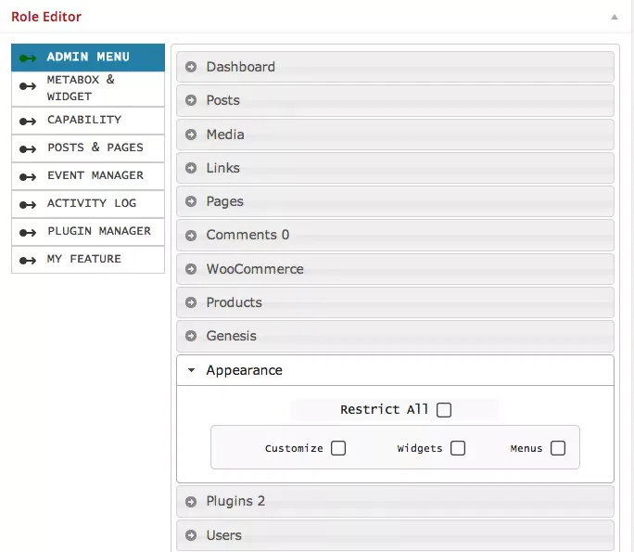Expand the Pages section
The width and height of the screenshot is (634, 552).
[395, 201]
